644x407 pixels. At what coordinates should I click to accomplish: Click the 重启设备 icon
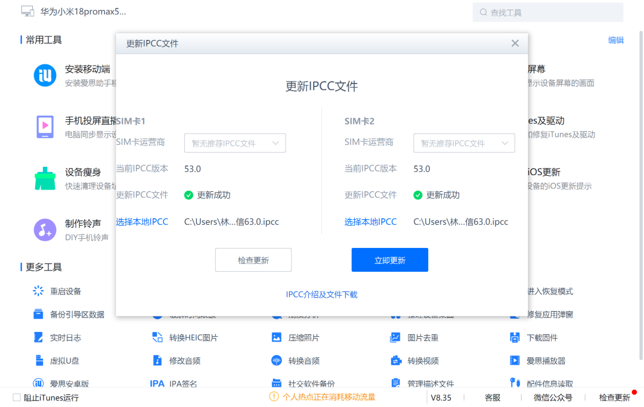(x=39, y=291)
